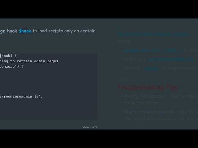Click the faded 'Notes:' label
Screen dimensions: 198x148
[124, 41]
